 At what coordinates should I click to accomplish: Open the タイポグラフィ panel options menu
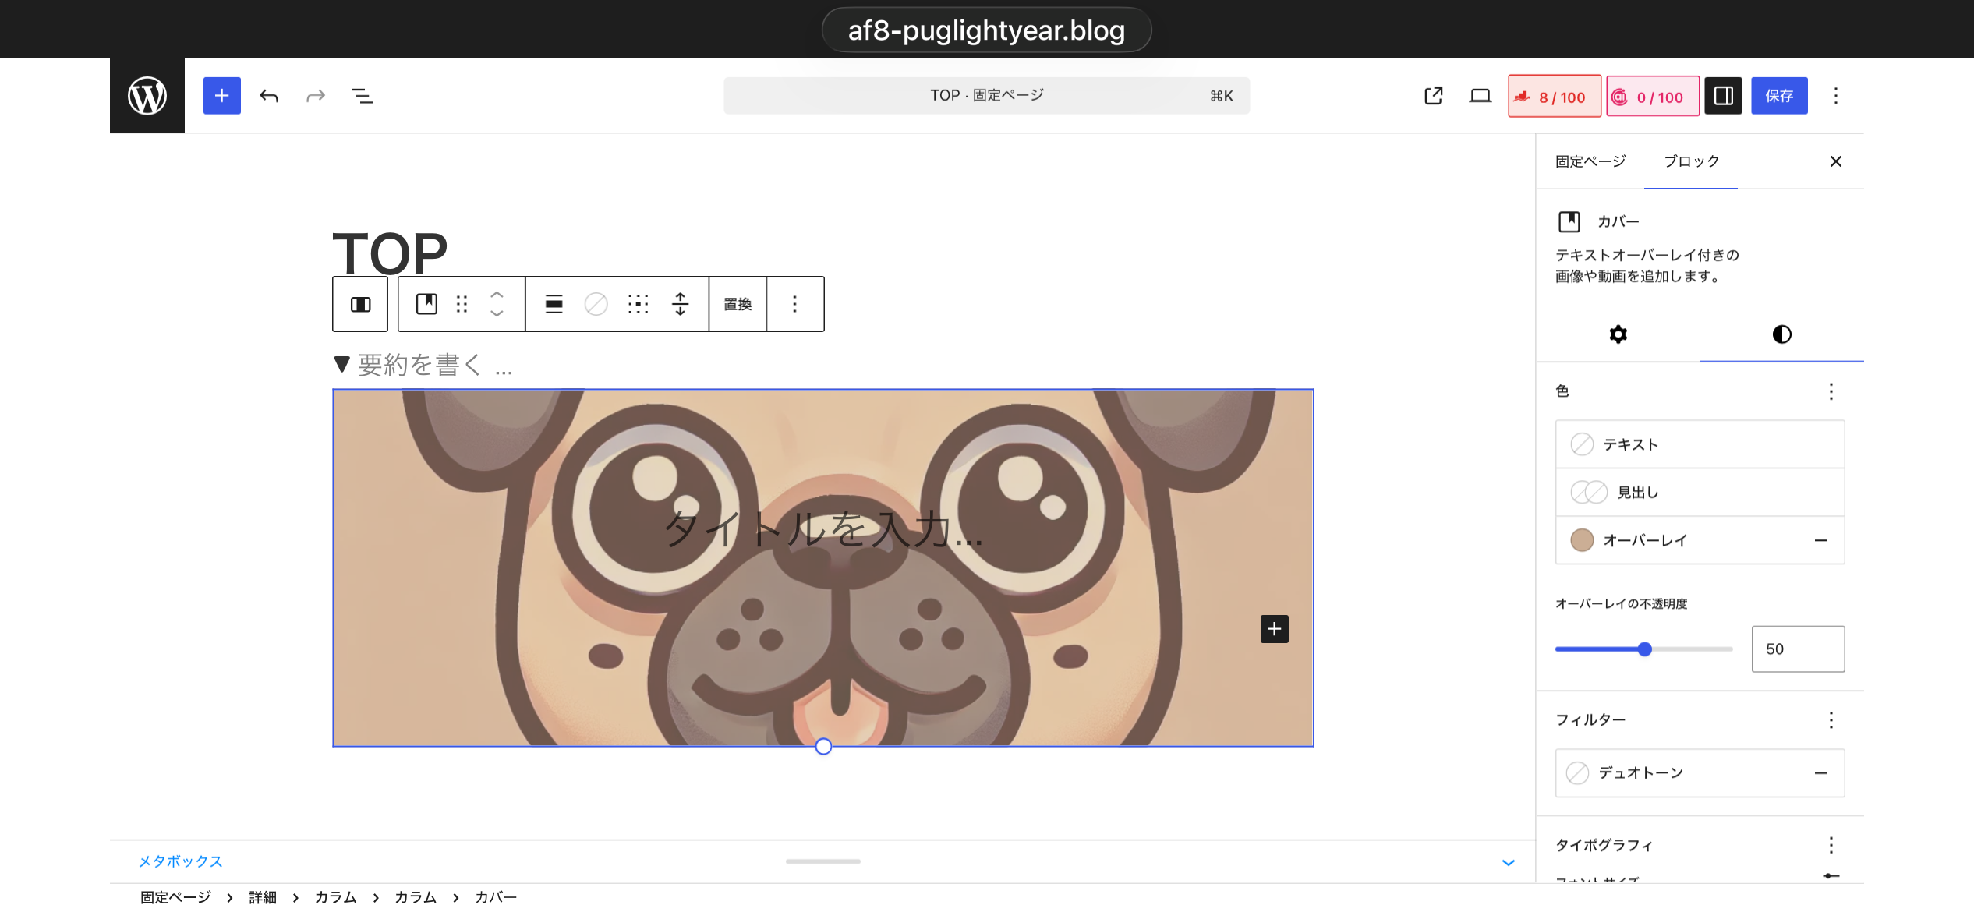click(1831, 845)
